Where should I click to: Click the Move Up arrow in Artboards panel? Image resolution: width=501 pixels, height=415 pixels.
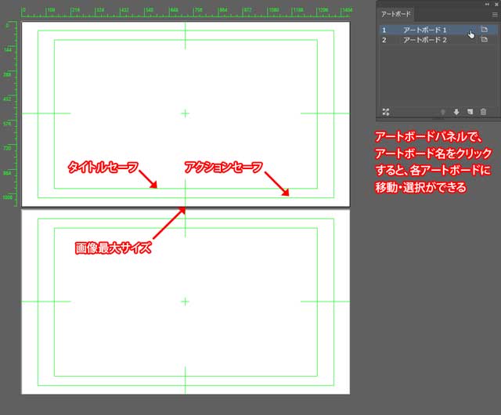pos(444,112)
